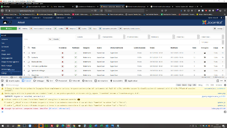Open File Explorer from the taskbar
Image resolution: width=227 pixels, height=128 pixels.
pyautogui.click(x=19, y=126)
